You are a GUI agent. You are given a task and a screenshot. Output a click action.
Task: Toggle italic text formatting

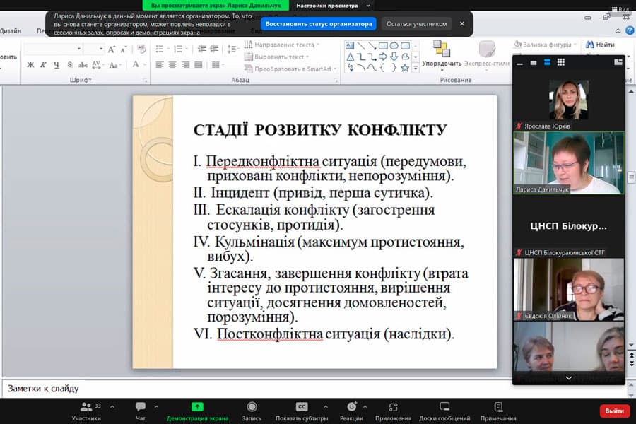[x=44, y=65]
